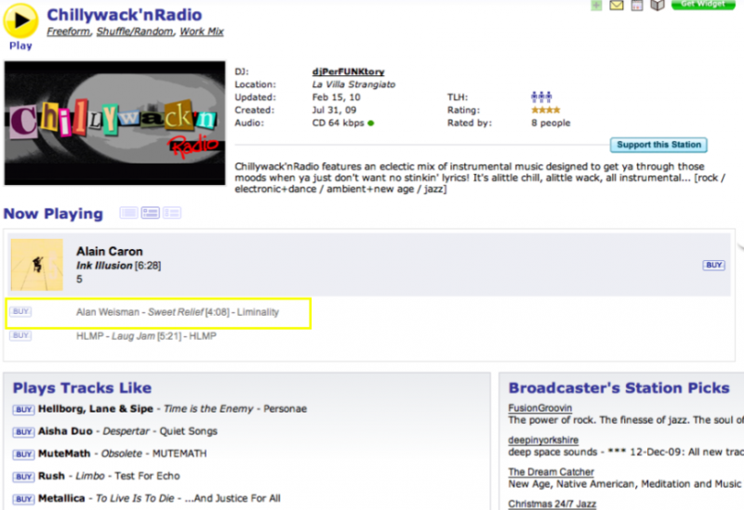The width and height of the screenshot is (744, 510).
Task: Switch Now Playing to third list view
Action: (172, 214)
